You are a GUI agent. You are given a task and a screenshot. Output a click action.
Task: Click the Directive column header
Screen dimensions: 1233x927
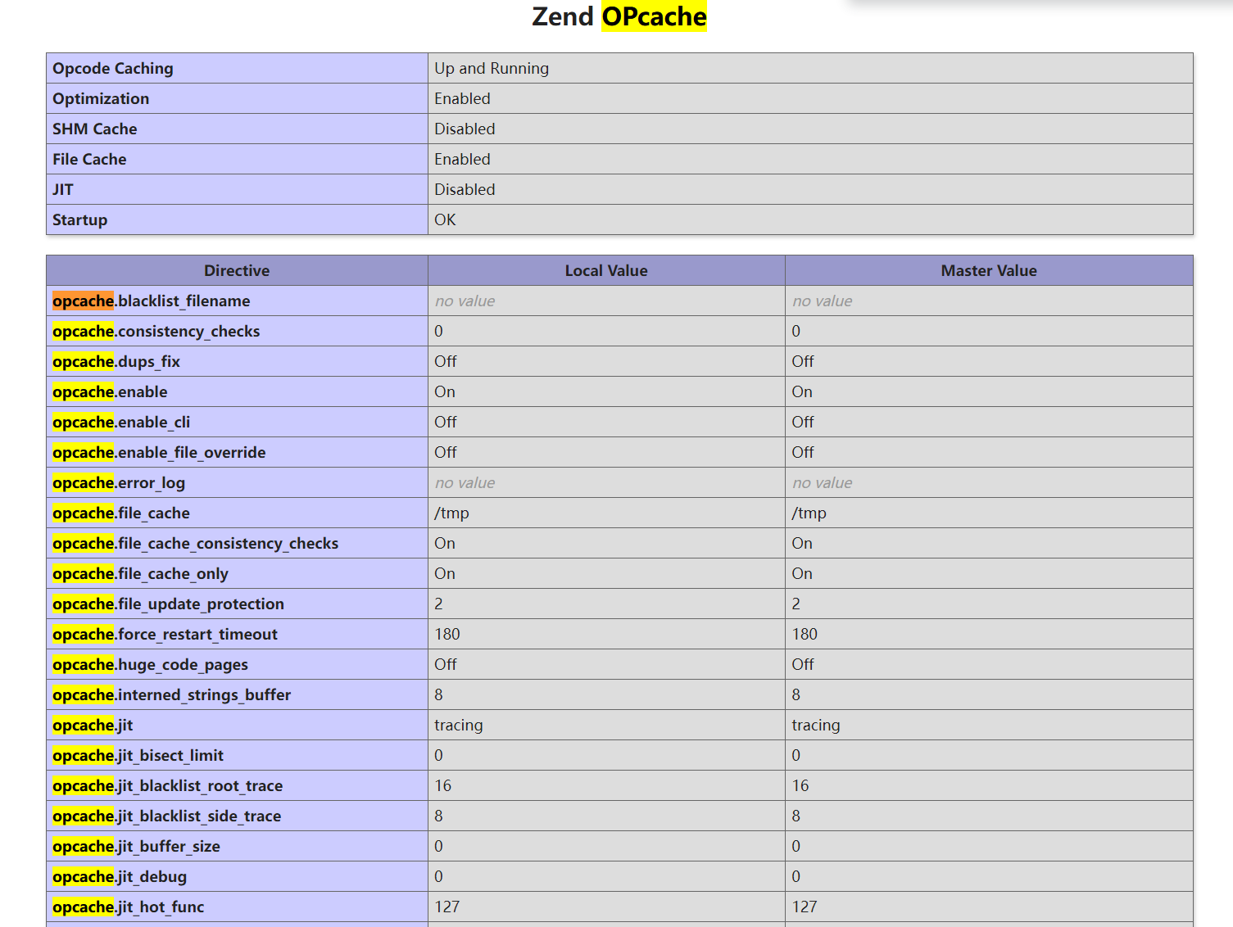(237, 271)
